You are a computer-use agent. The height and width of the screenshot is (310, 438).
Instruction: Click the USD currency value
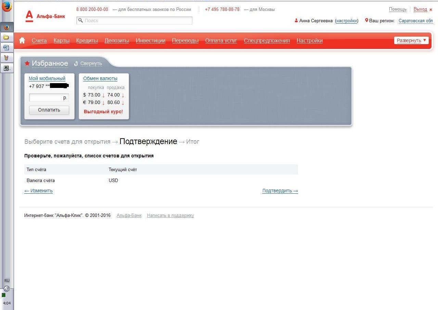[x=113, y=180]
